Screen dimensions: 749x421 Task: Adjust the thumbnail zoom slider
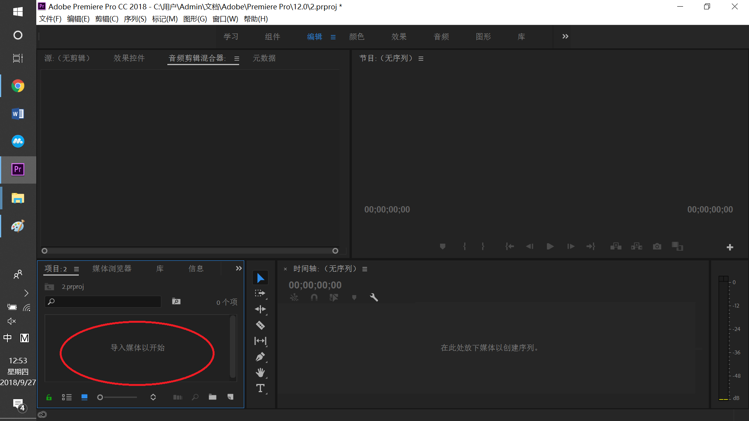[100, 397]
